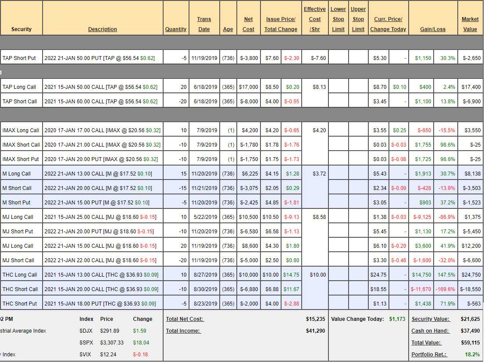Viewport: 484px width, 362px height.
Task: Click the Quantity column header
Action: 176,29
